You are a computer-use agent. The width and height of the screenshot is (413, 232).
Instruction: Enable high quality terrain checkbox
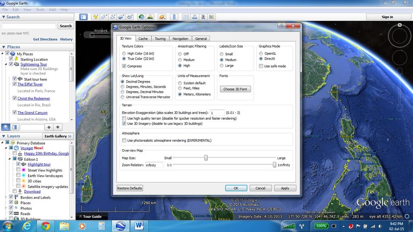(124, 118)
